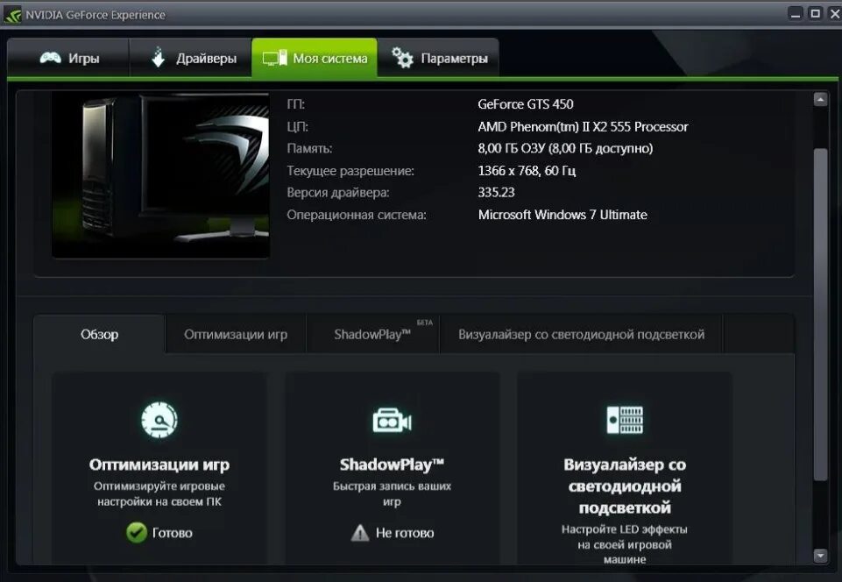Image resolution: width=842 pixels, height=582 pixels.
Task: Select the Моя система tab
Action: point(315,58)
